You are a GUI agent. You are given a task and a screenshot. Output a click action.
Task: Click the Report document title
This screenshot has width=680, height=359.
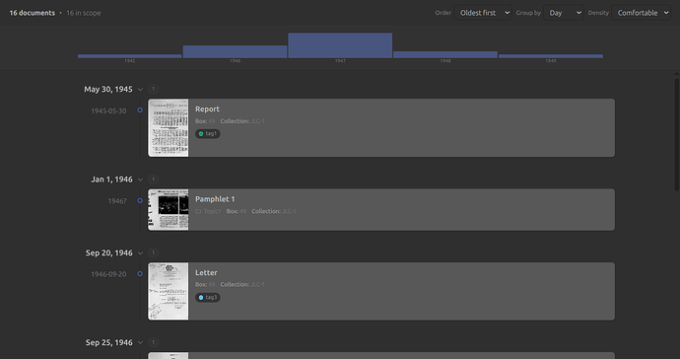point(207,108)
